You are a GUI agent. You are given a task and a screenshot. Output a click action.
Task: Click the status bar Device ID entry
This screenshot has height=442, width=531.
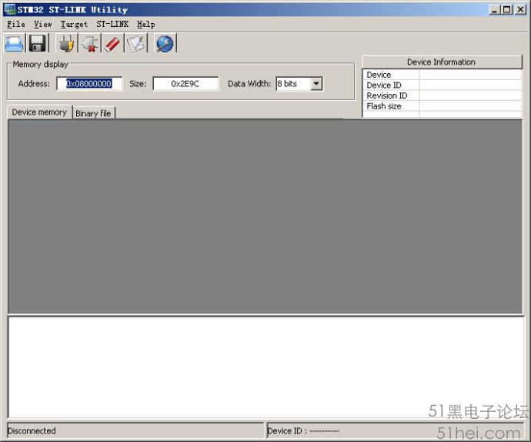coord(303,430)
